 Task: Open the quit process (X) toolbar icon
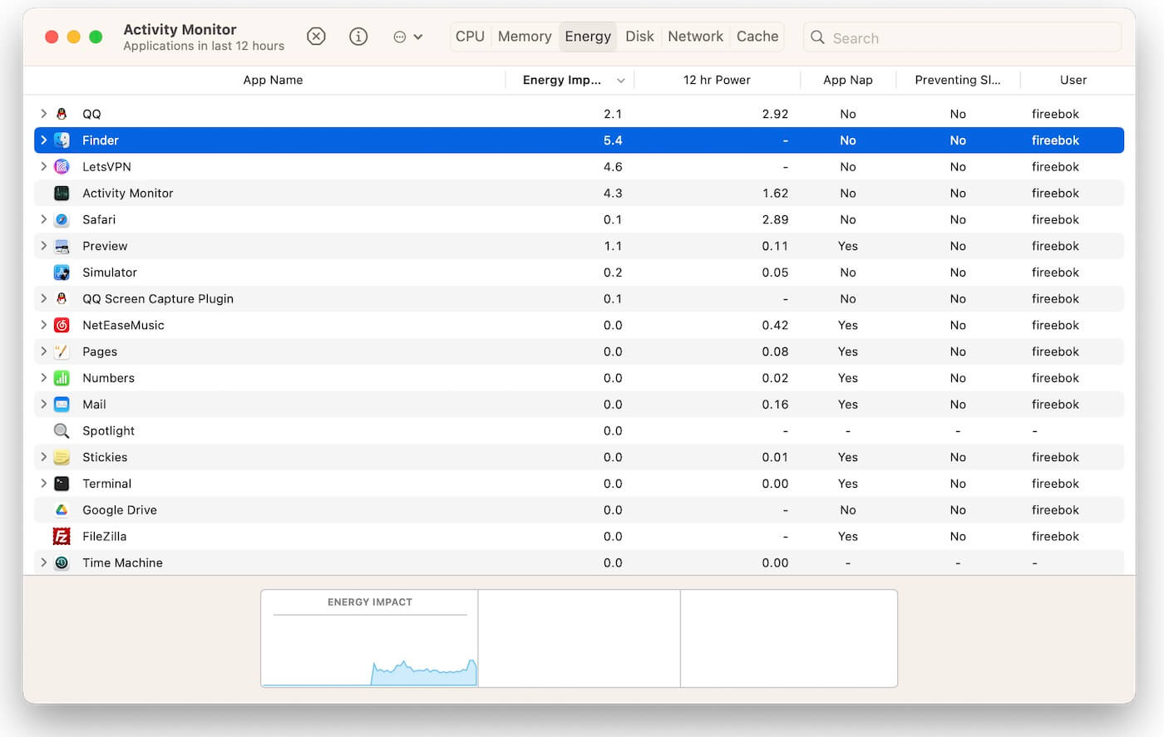[316, 37]
